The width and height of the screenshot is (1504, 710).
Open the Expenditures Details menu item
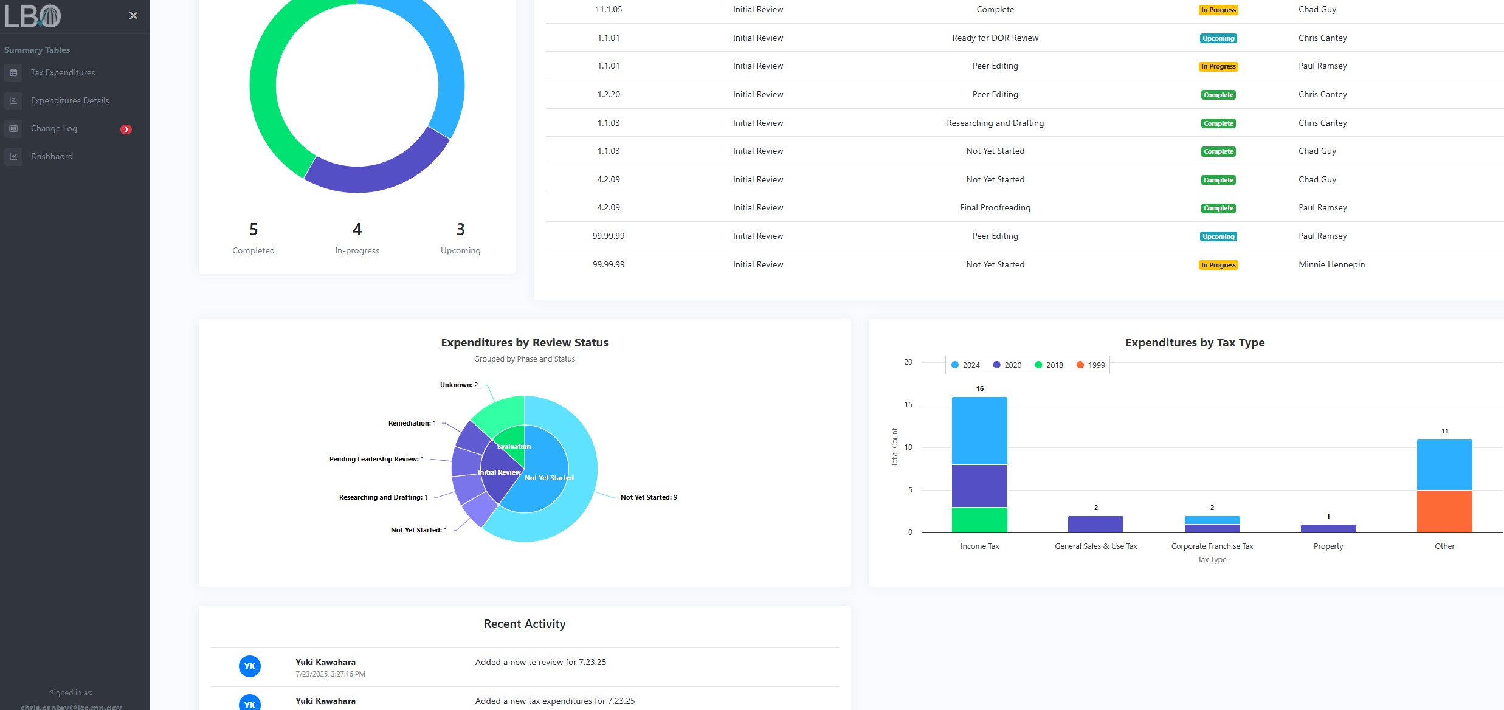(70, 100)
